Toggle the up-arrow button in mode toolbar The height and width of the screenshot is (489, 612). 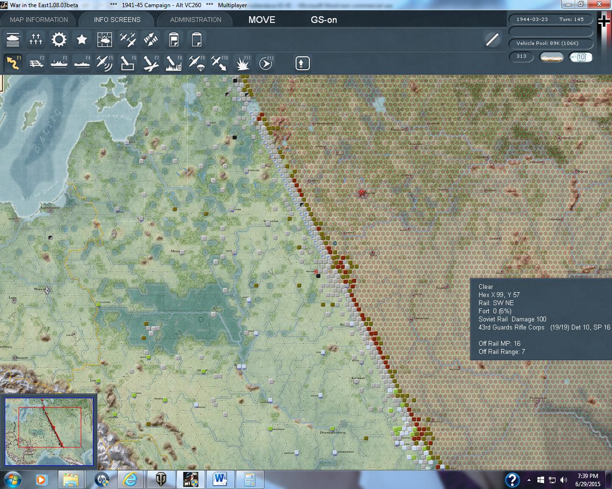(x=302, y=63)
